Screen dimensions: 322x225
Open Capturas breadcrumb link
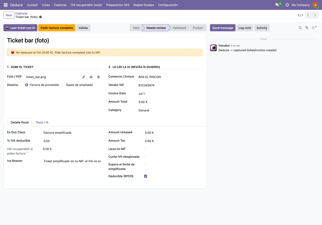(21, 13)
